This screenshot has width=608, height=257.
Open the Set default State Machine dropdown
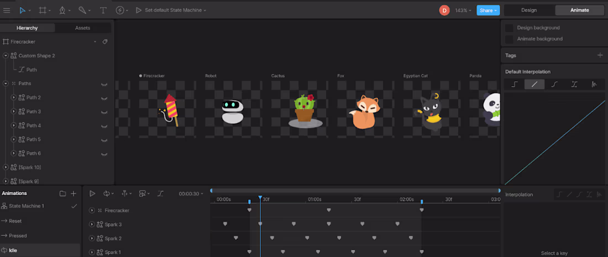(176, 11)
